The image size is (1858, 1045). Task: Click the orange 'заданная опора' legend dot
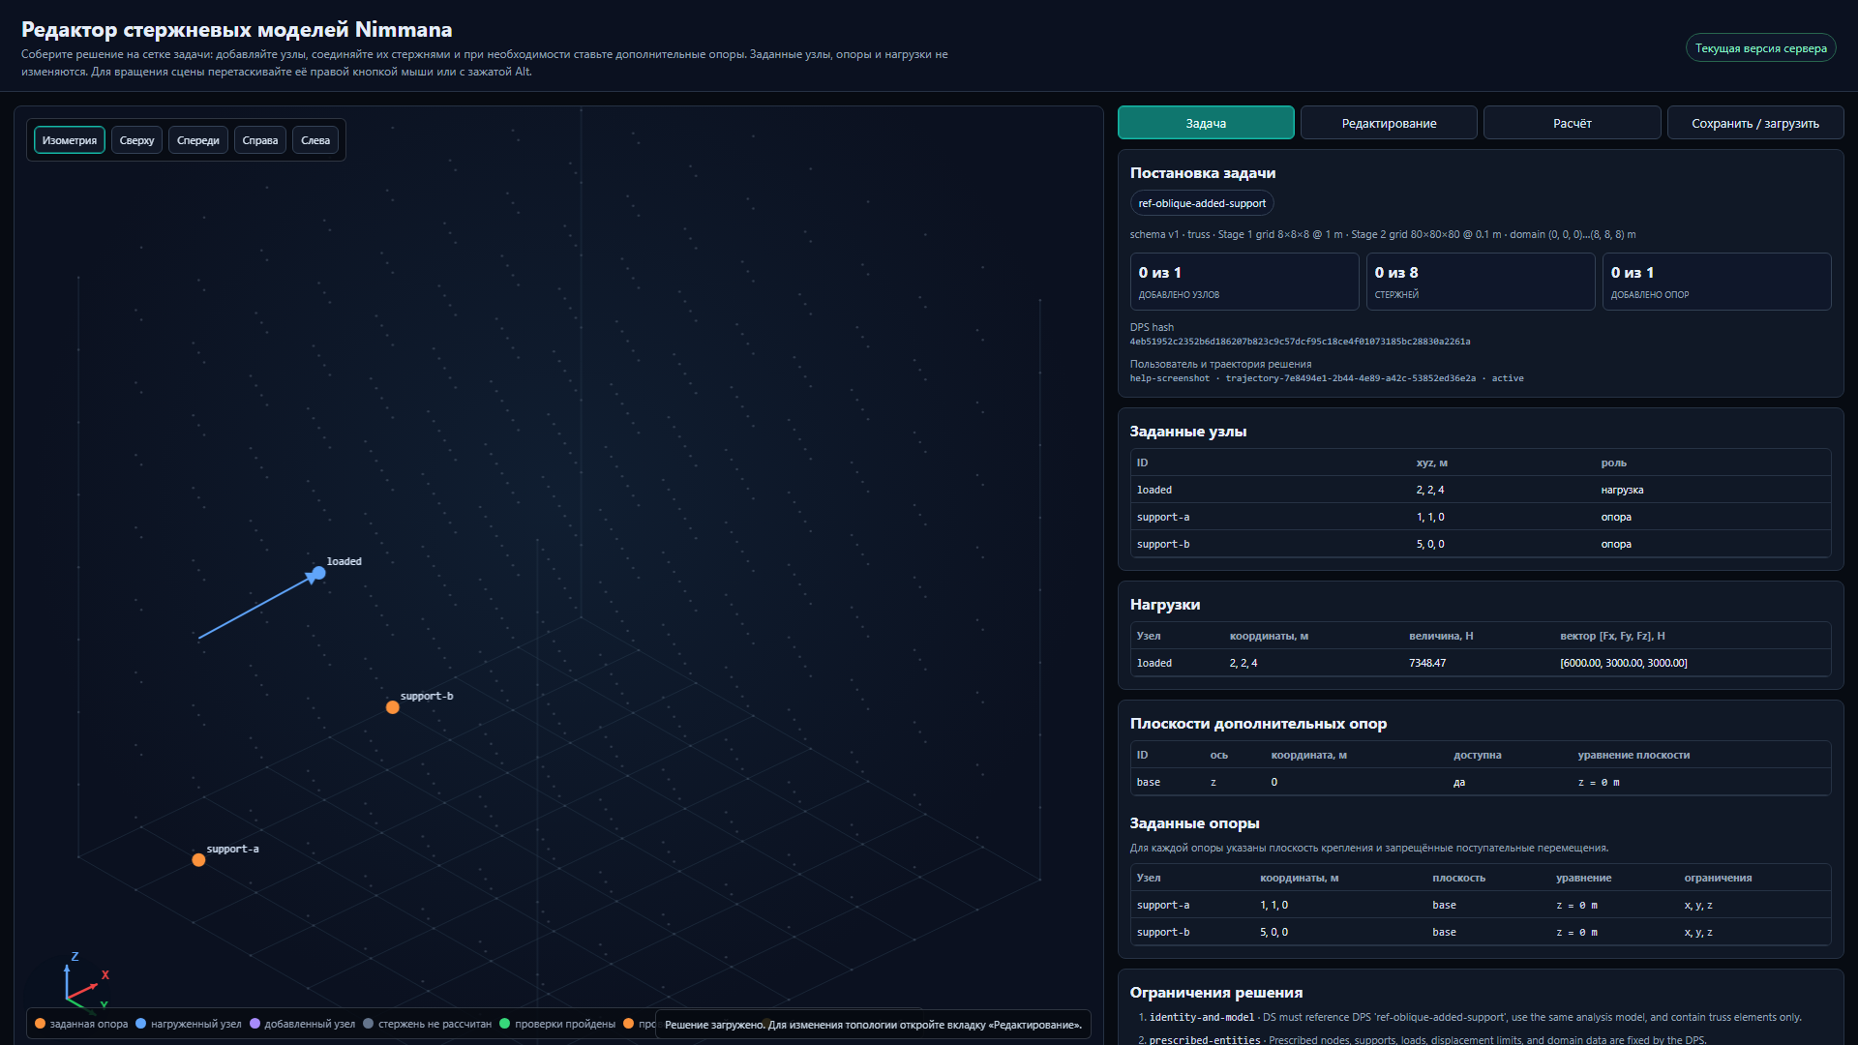[x=40, y=1024]
